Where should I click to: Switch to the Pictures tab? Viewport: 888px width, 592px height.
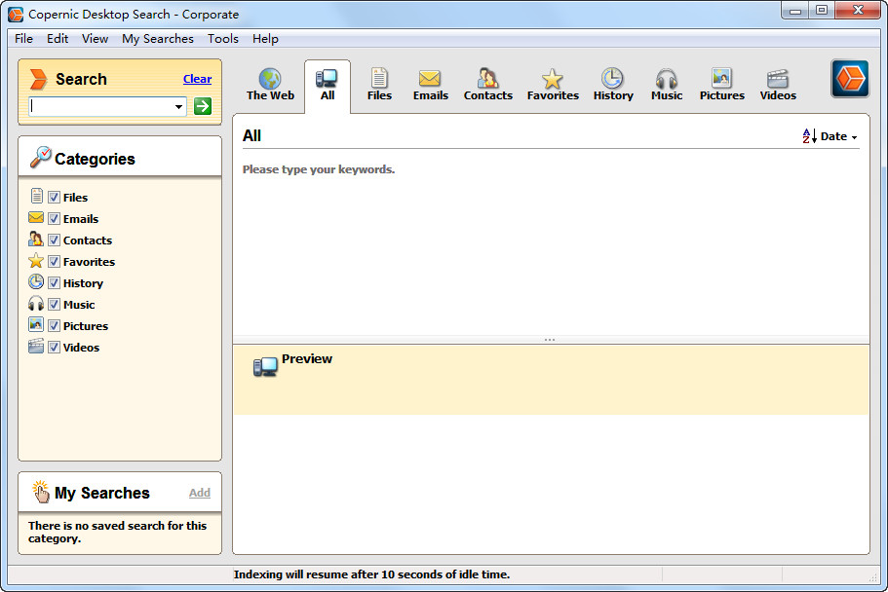(721, 86)
